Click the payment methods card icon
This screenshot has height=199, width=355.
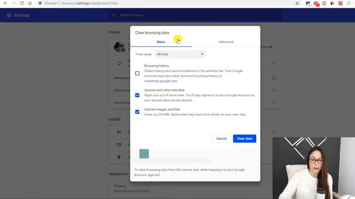[119, 145]
